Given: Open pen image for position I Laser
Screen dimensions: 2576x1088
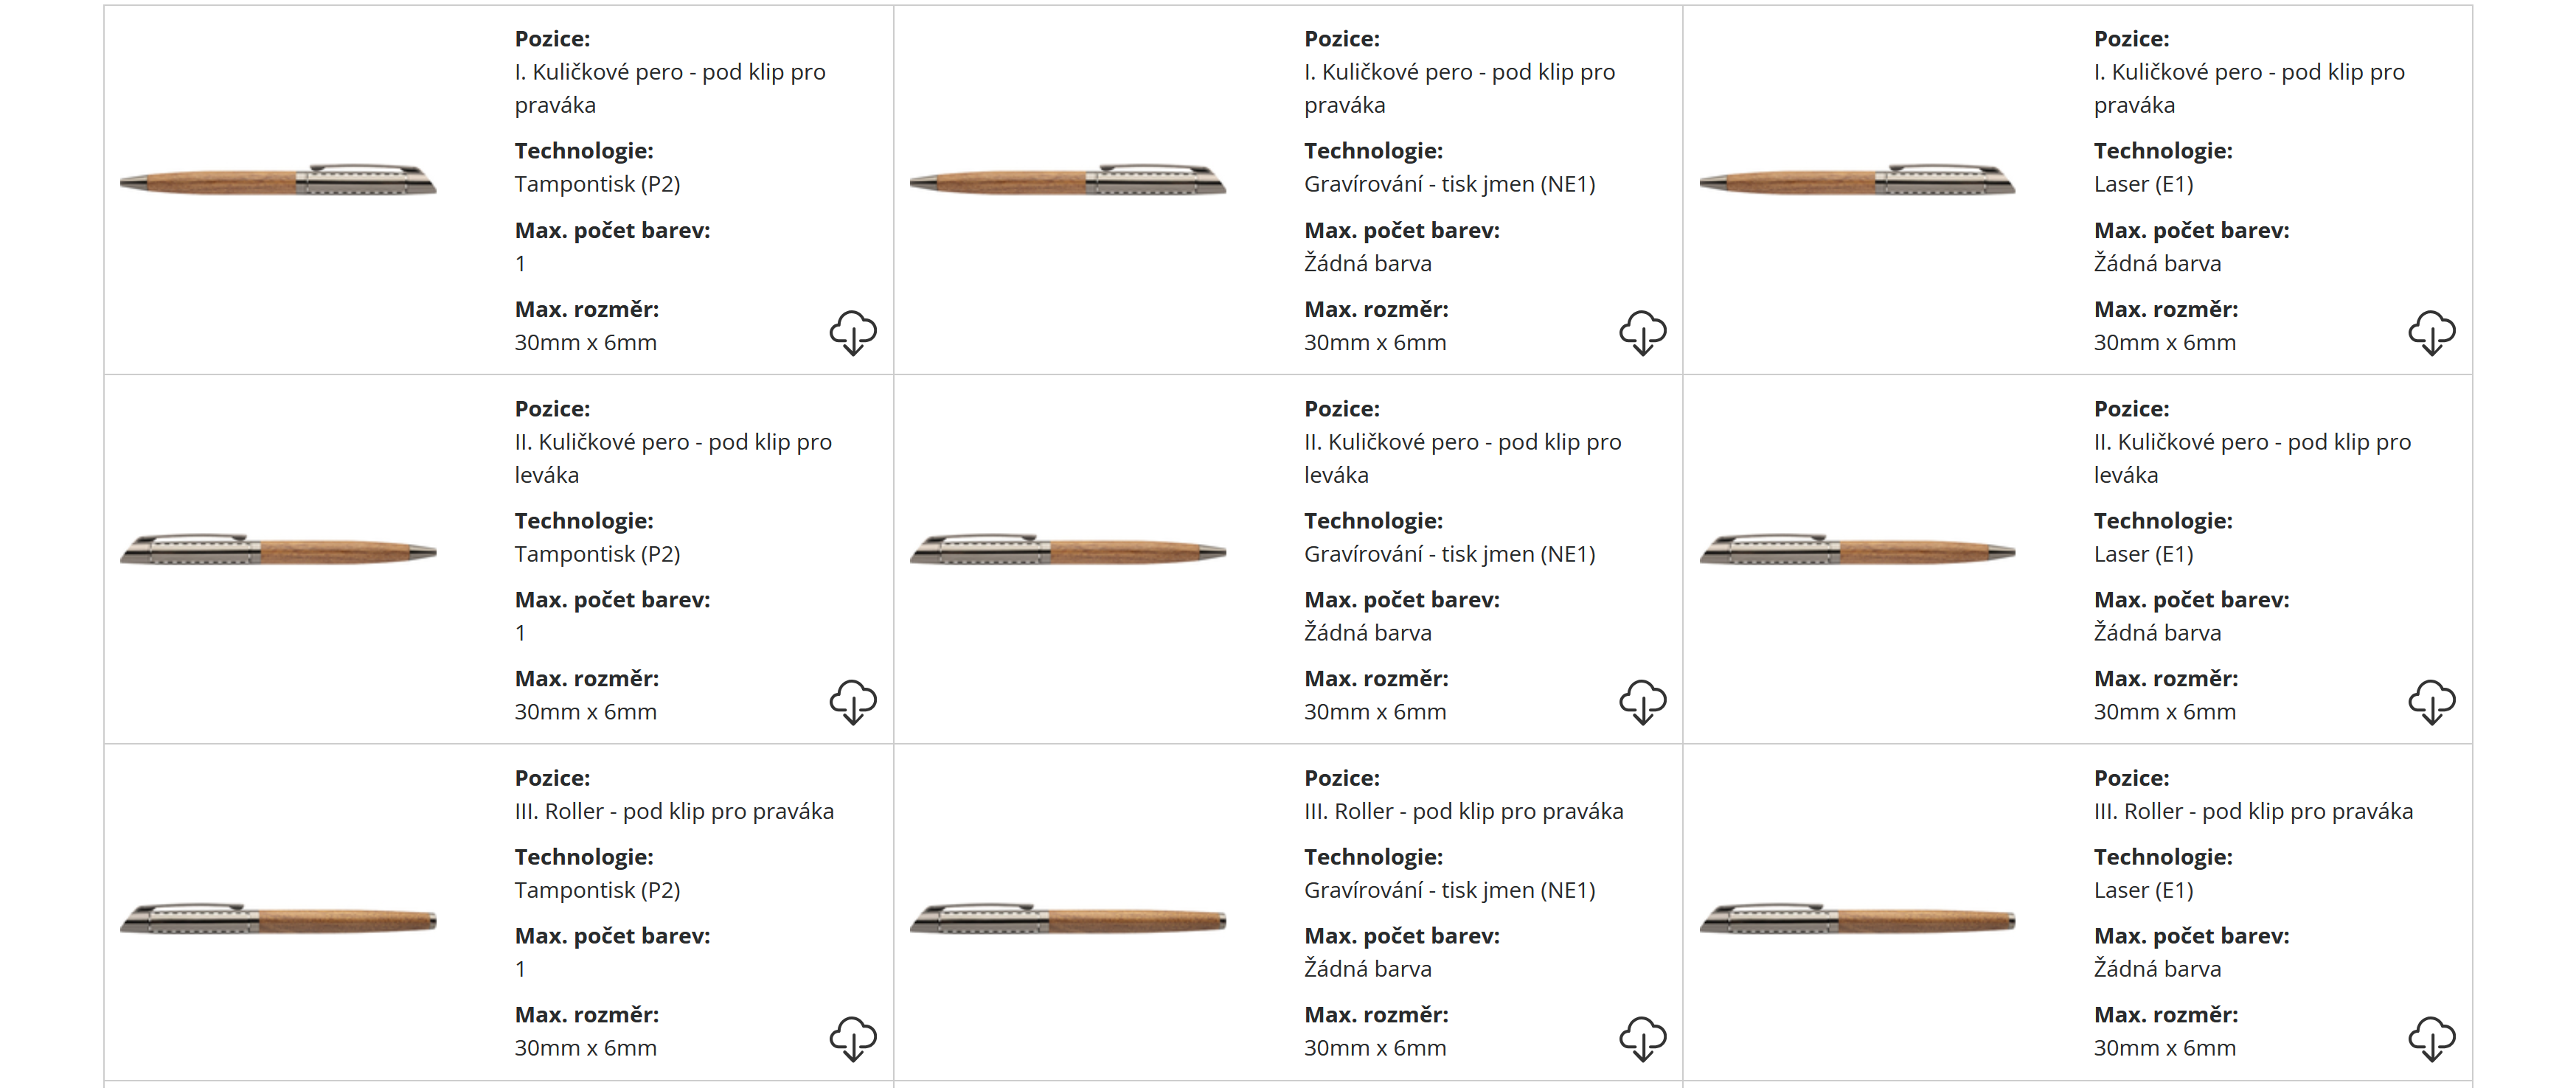Looking at the screenshot, I should point(1857,180).
